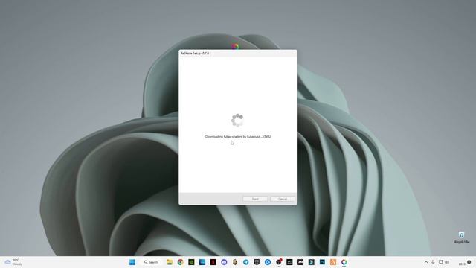The width and height of the screenshot is (476, 268).
Task: Click the taskbar Search box
Action: pyautogui.click(x=152, y=262)
